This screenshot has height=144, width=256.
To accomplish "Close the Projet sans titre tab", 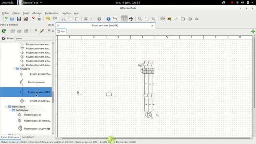I will (x=152, y=26).
